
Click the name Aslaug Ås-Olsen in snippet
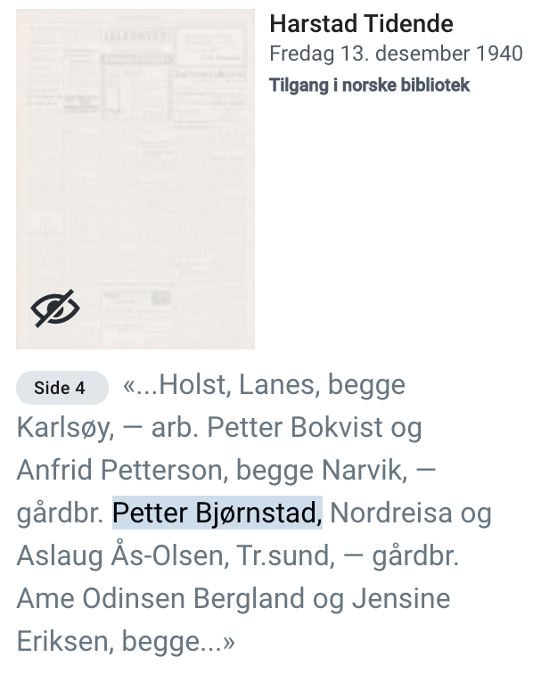pyautogui.click(x=123, y=555)
